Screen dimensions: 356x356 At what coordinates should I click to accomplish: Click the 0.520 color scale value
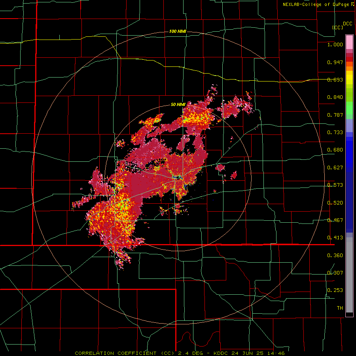(335, 203)
